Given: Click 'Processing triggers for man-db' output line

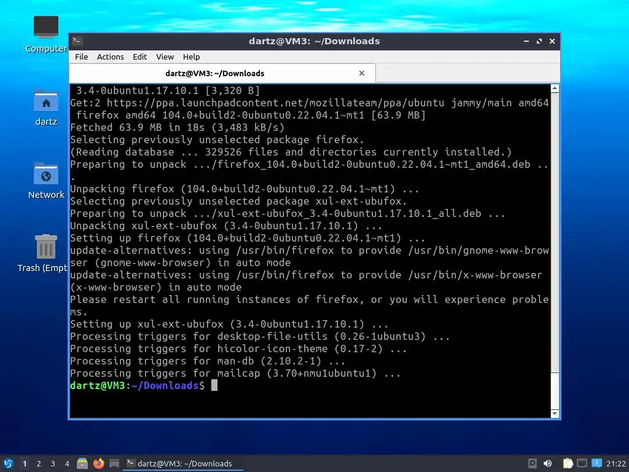Looking at the screenshot, I should [208, 361].
